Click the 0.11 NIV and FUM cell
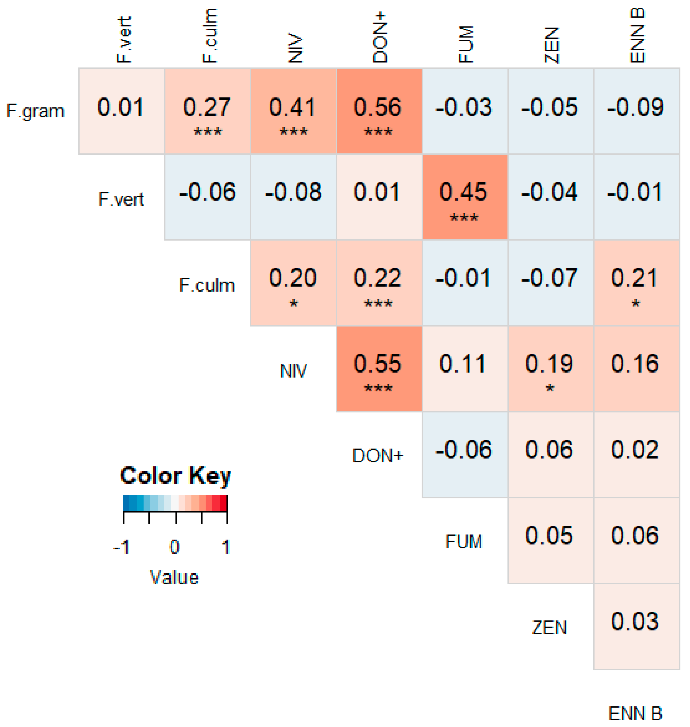 465,369
